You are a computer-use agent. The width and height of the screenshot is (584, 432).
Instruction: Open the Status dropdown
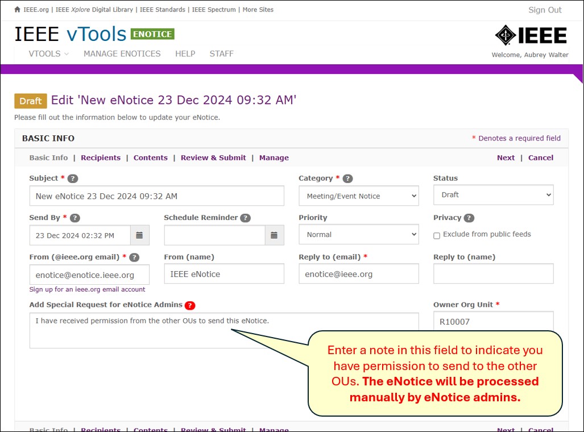pyautogui.click(x=493, y=195)
